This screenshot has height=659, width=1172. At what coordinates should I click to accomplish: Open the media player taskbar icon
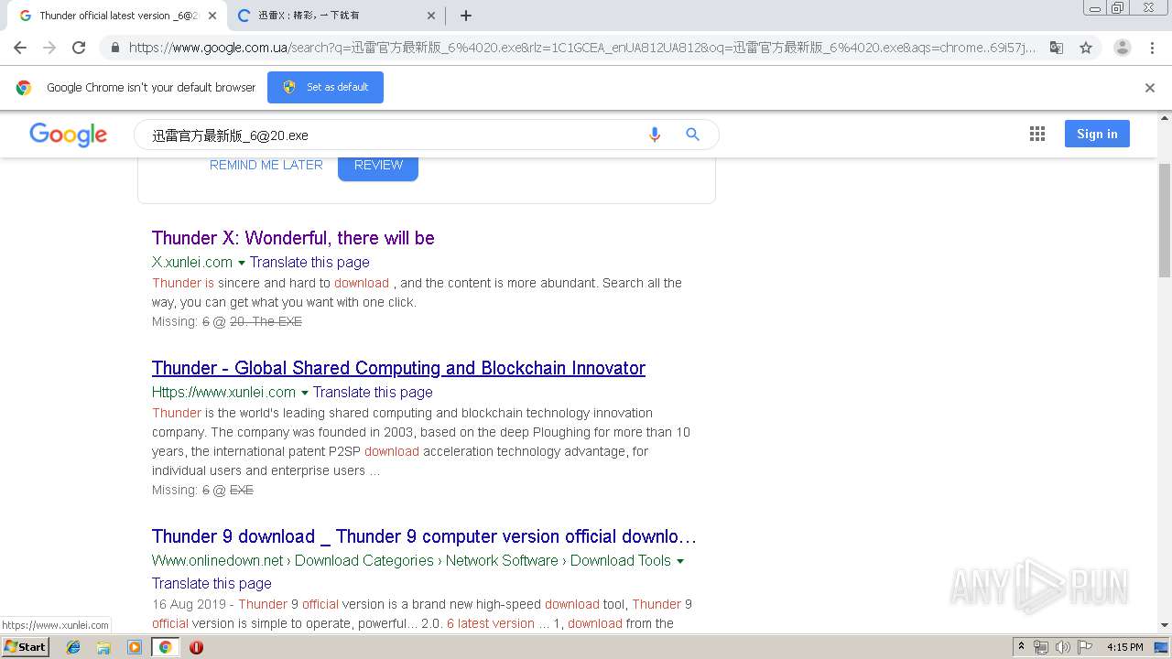[135, 647]
